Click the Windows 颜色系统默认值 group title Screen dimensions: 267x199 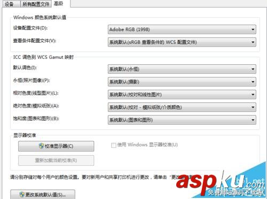[x=40, y=18]
